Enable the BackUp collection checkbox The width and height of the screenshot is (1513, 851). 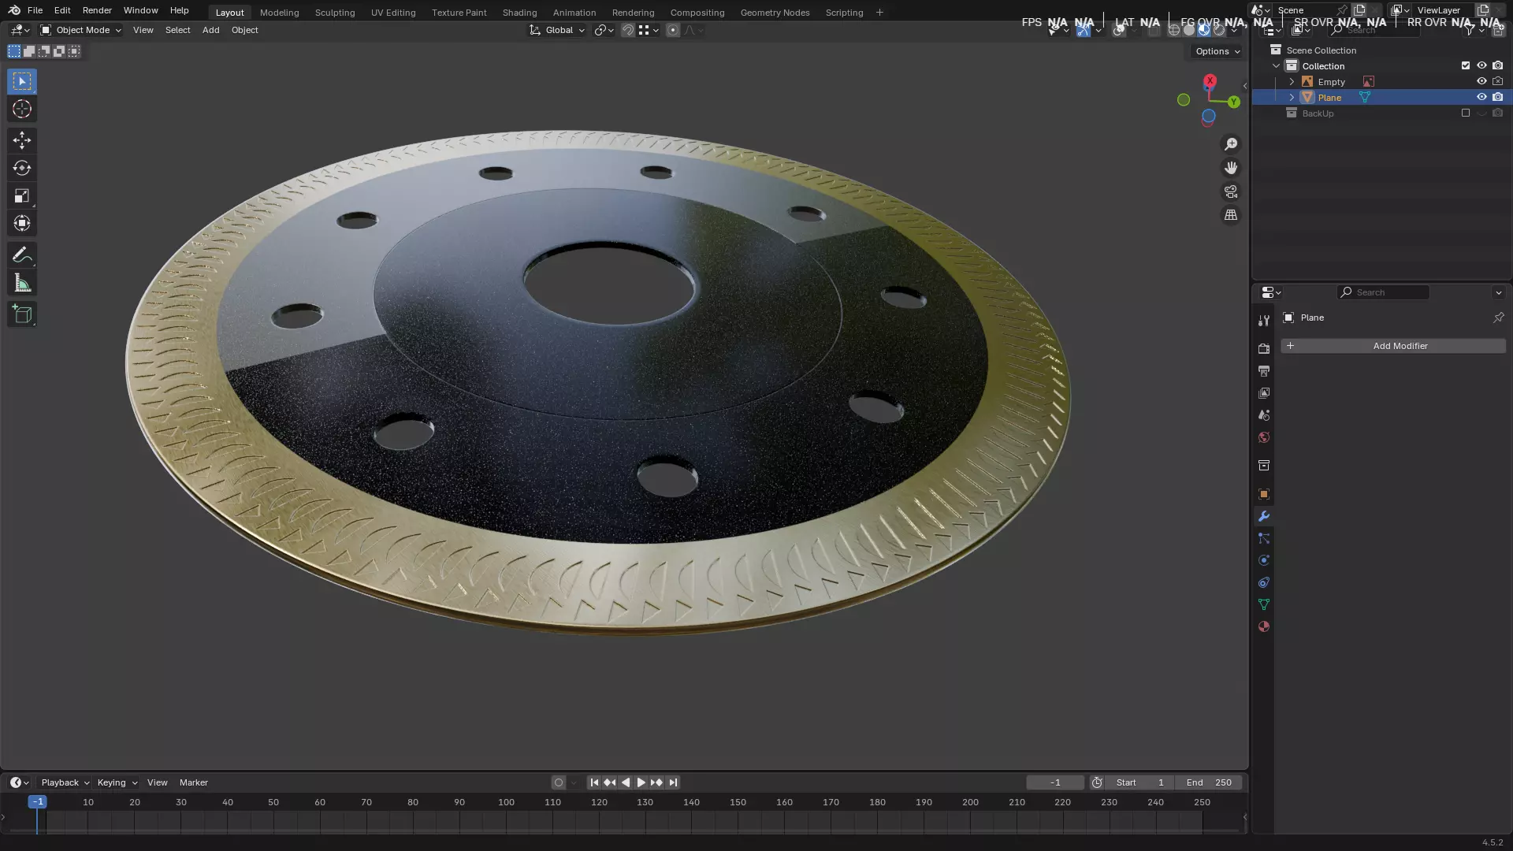[1466, 113]
